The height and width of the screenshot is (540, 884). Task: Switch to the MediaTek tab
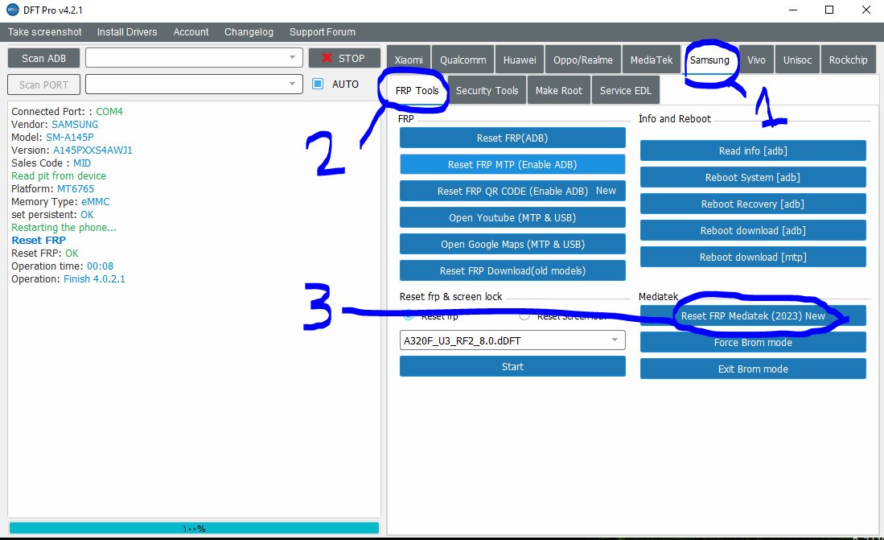click(652, 60)
